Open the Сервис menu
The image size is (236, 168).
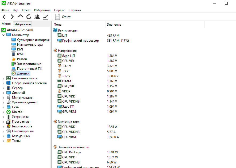(x=60, y=10)
